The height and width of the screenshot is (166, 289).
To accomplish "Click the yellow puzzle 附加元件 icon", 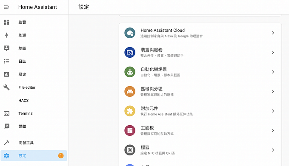I will [130, 111].
